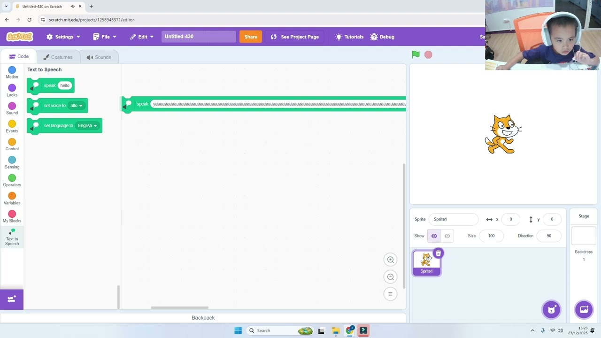
Task: Select the Sound block category
Action: tap(12, 109)
